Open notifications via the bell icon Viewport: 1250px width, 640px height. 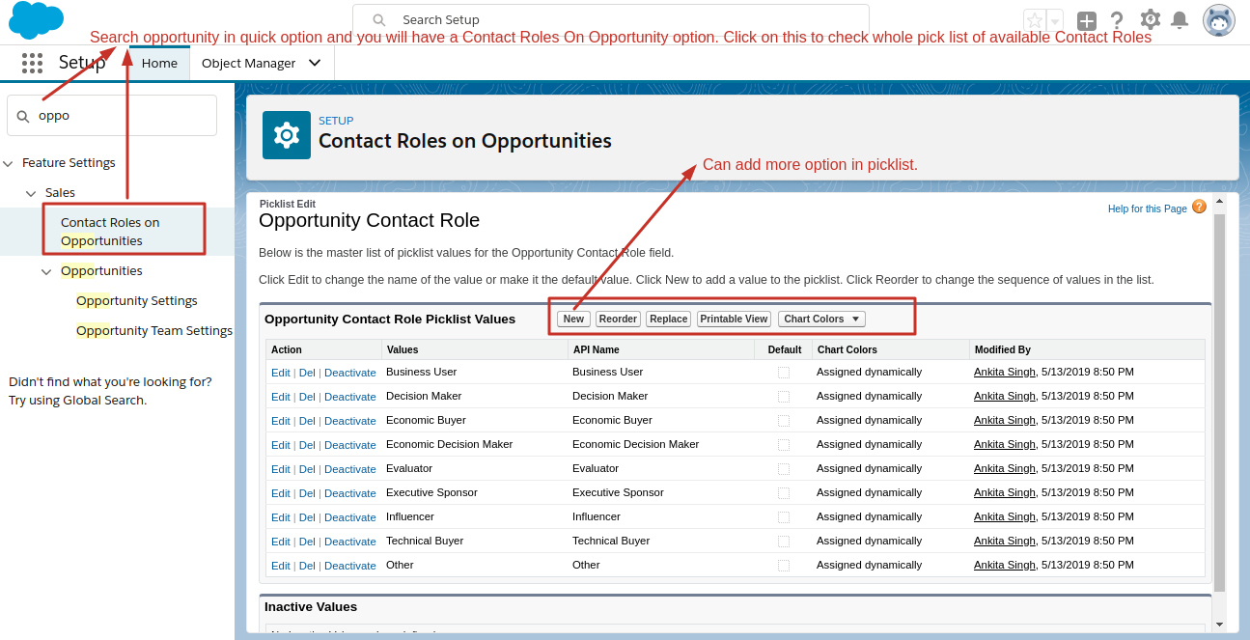(x=1179, y=19)
